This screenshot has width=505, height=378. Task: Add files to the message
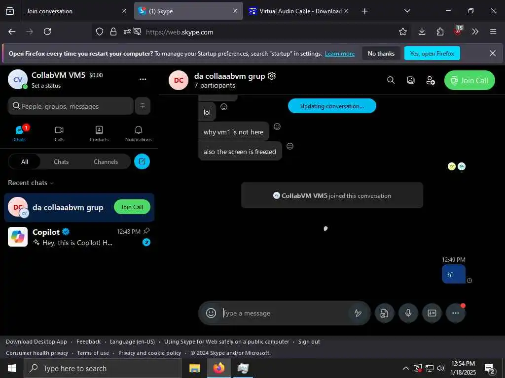384,313
